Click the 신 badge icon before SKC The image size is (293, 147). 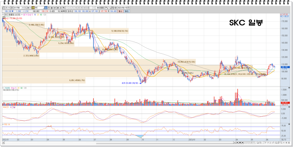coord(33,8)
